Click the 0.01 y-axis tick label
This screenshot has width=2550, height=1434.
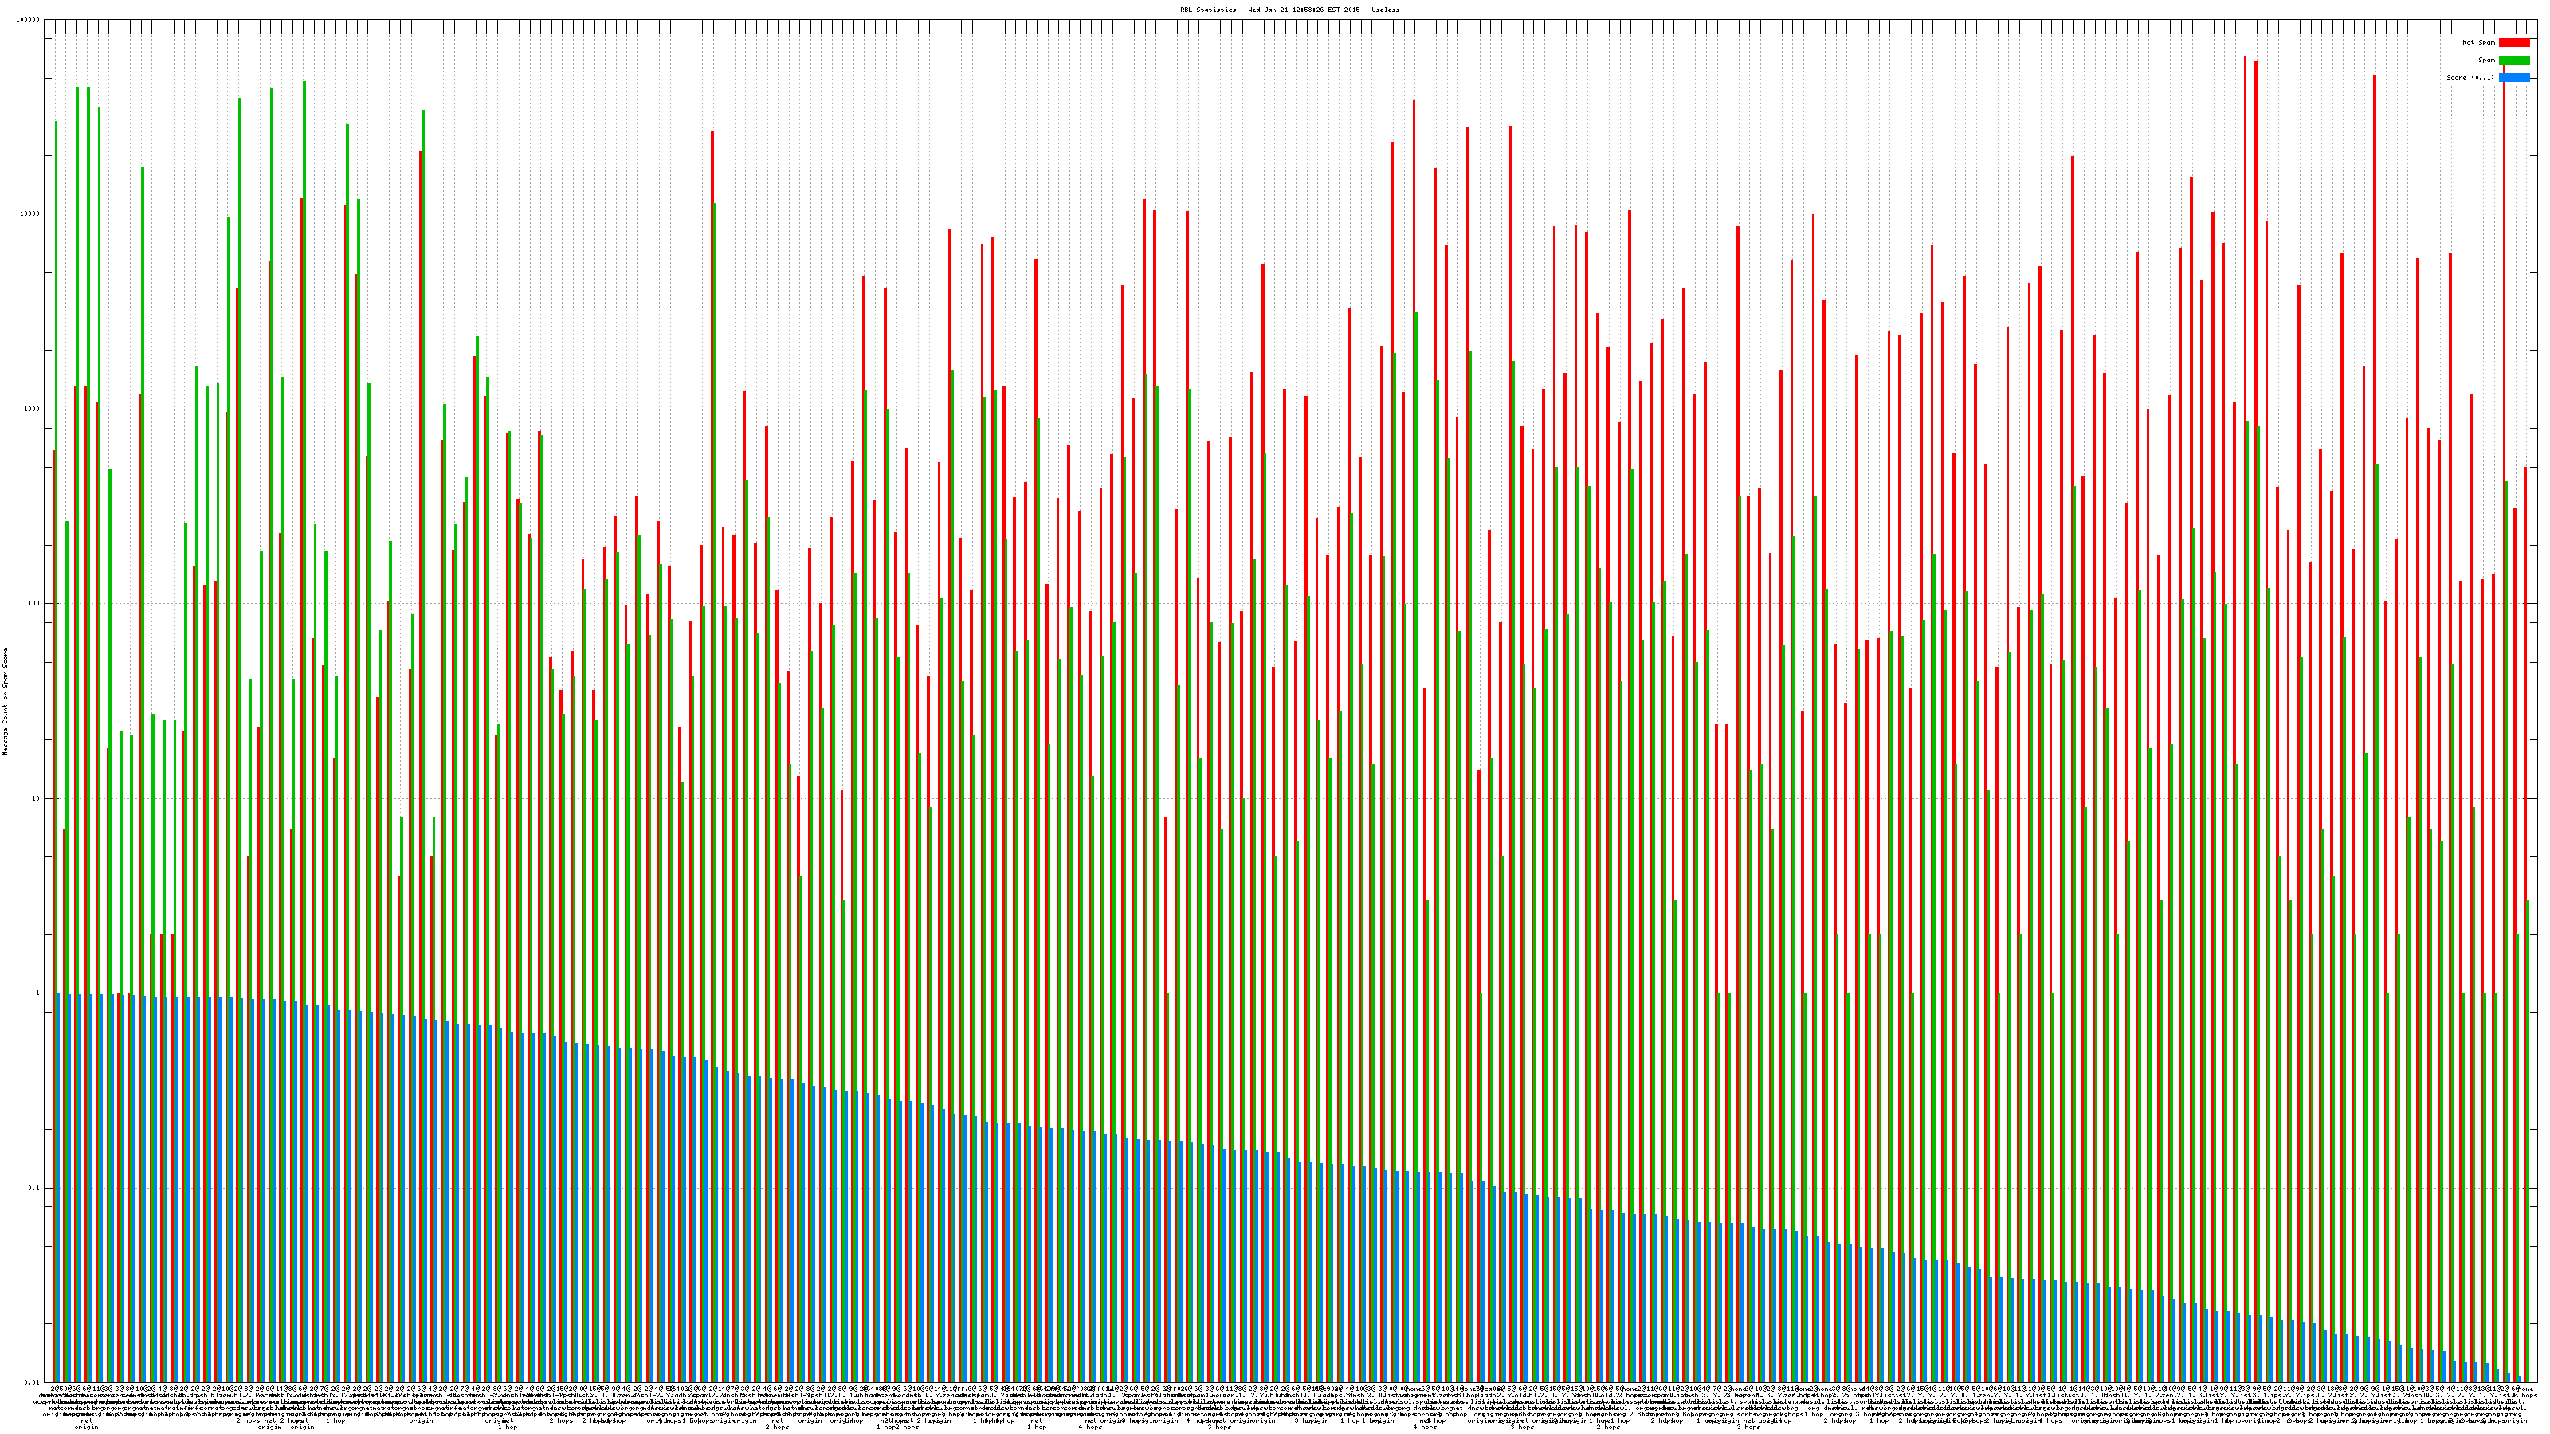[33, 1382]
